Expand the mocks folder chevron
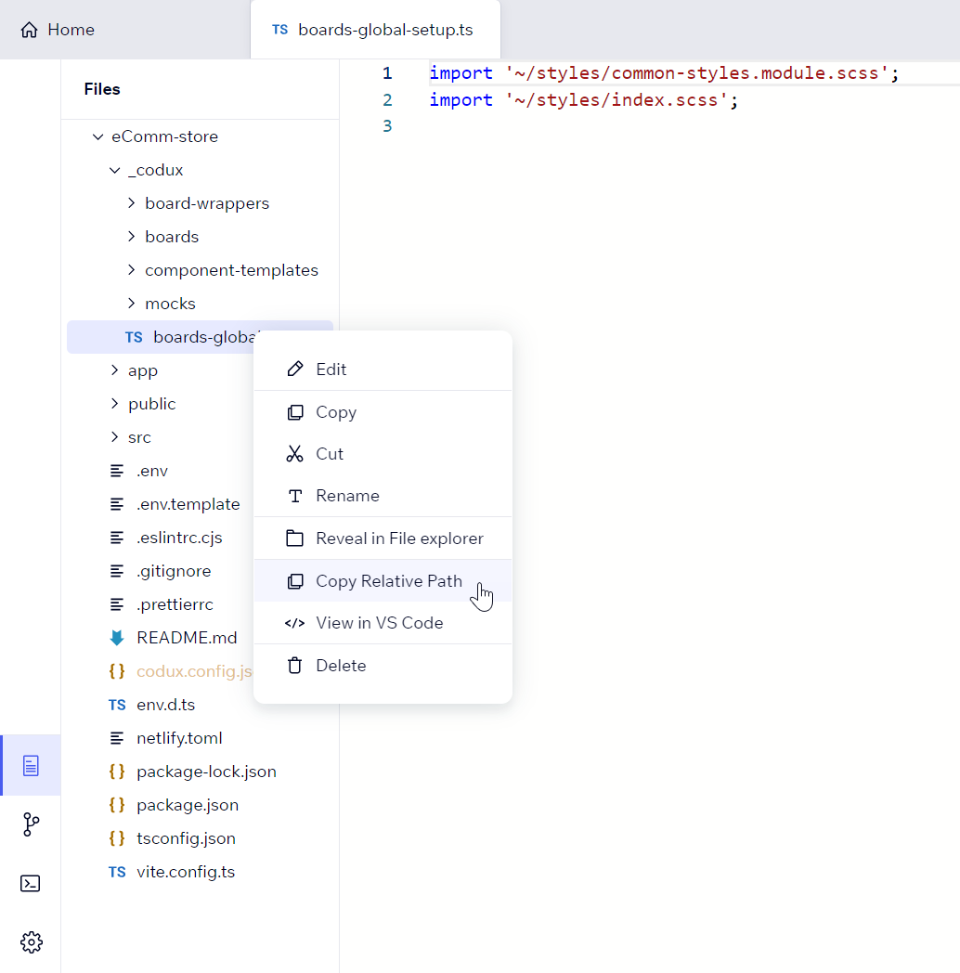The height and width of the screenshot is (973, 960). pyautogui.click(x=132, y=304)
